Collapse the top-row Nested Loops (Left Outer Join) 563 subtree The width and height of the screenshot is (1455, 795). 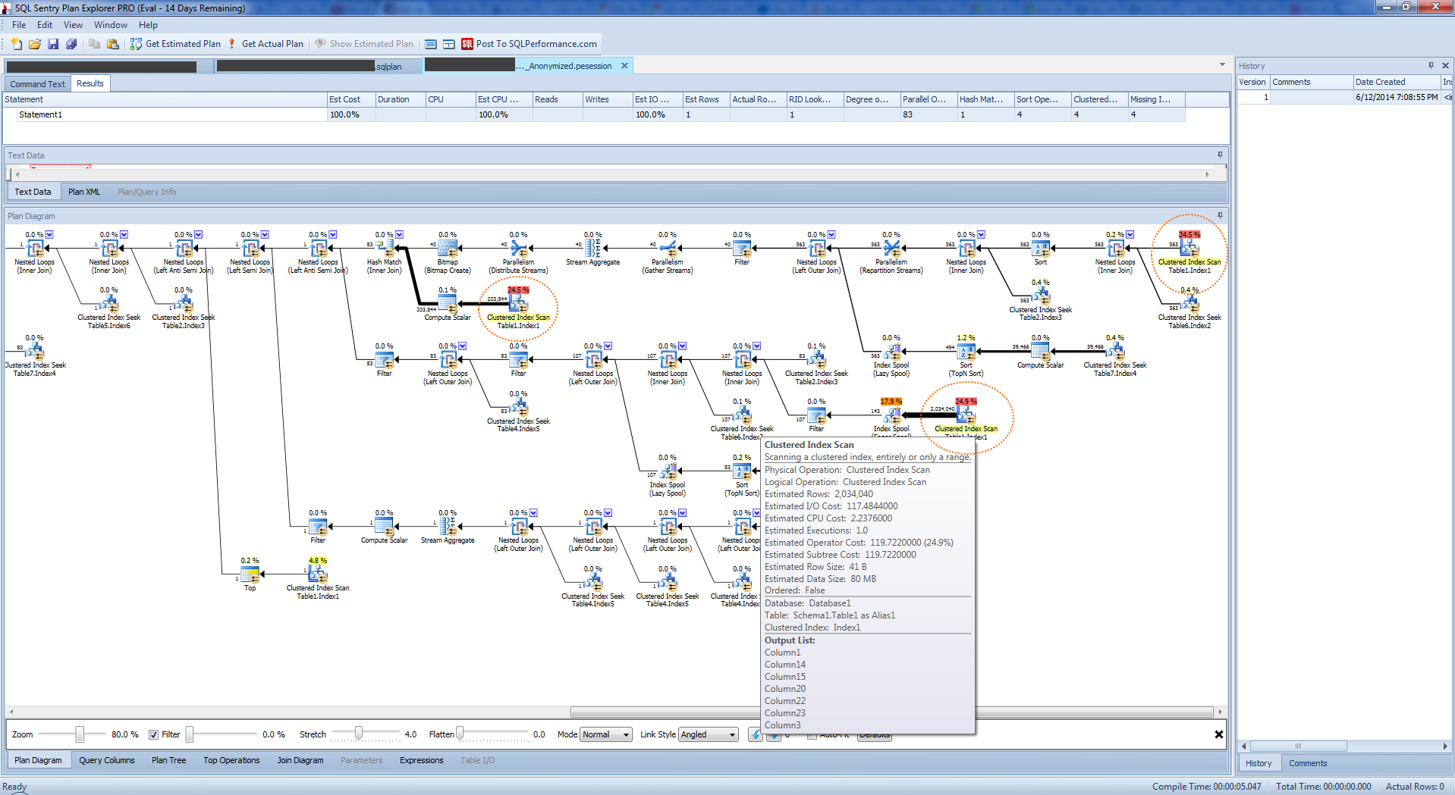point(831,235)
